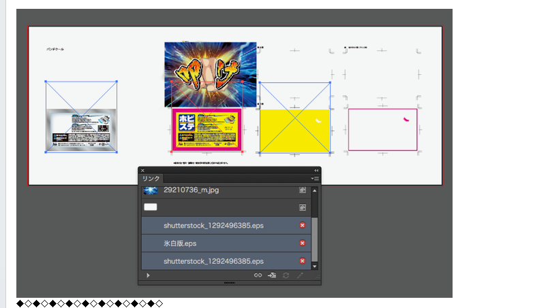This screenshot has width=533, height=308.
Task: Click the links list scroll up arrow
Action: point(315,190)
